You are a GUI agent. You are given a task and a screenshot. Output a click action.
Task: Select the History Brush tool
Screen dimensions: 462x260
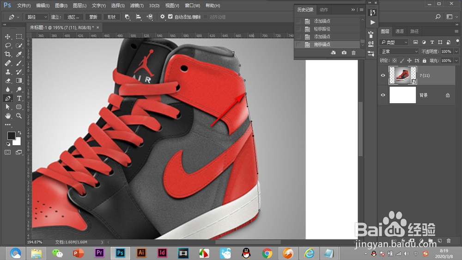19,72
